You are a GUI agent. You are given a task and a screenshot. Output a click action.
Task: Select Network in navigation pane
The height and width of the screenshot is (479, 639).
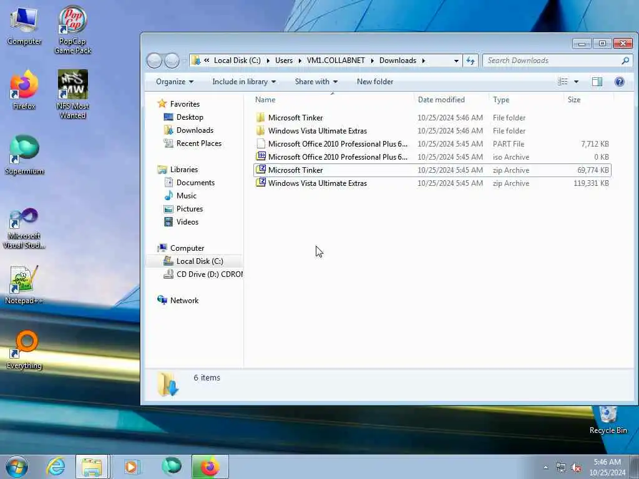(x=178, y=301)
